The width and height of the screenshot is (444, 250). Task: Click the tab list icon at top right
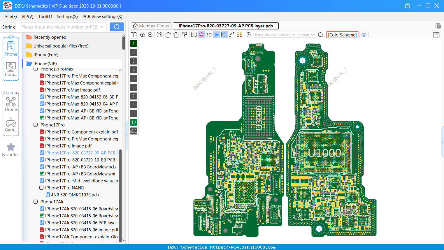click(x=438, y=26)
